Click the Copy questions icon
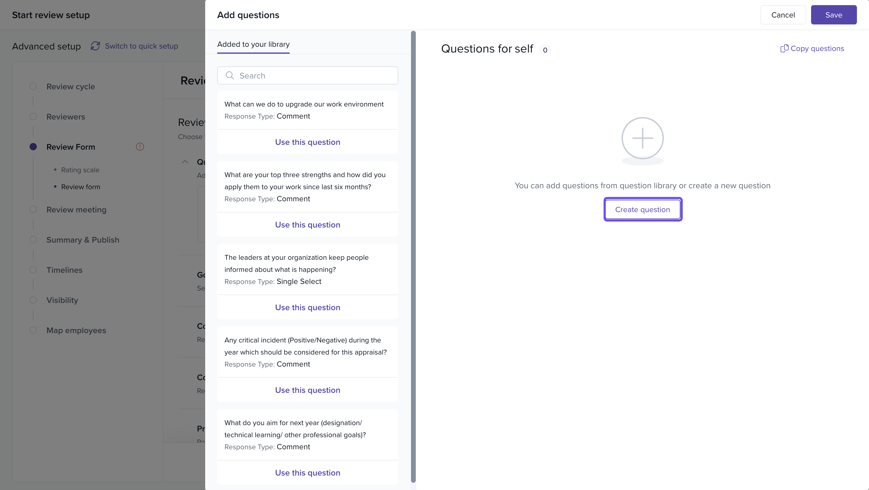 pyautogui.click(x=784, y=49)
